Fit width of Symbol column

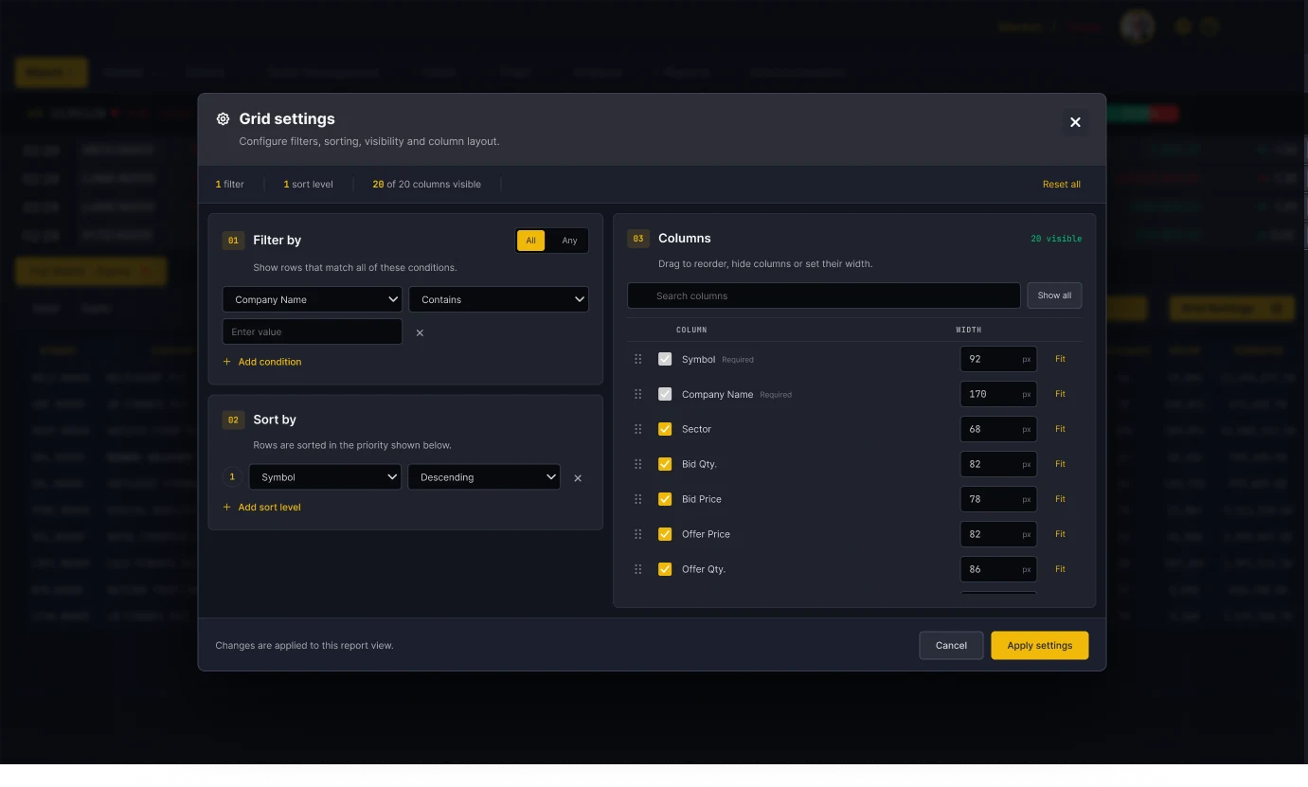[x=1061, y=359]
